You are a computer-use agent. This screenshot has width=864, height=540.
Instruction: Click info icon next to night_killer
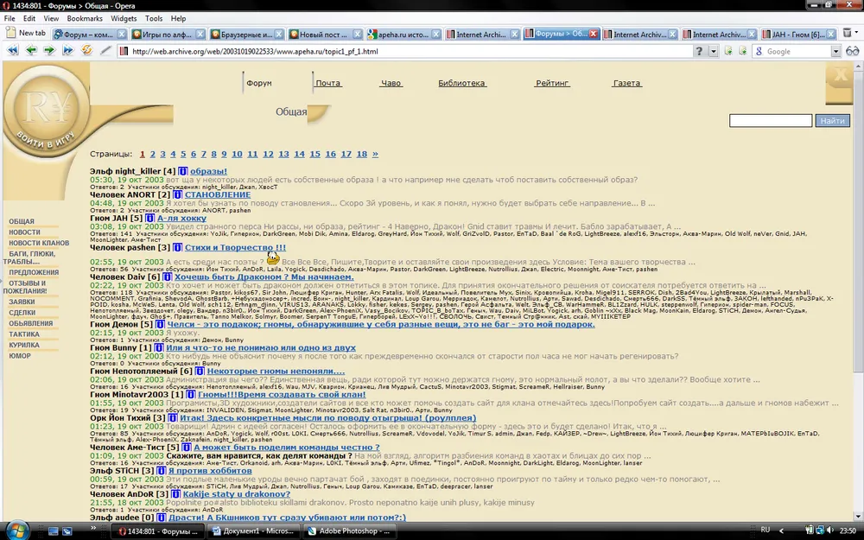point(183,172)
